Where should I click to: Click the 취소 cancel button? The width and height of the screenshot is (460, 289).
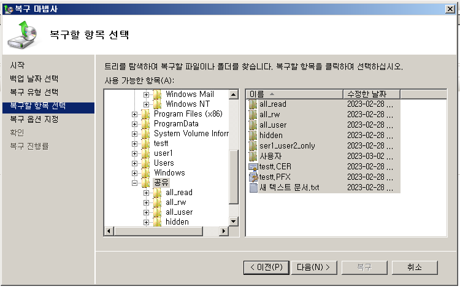click(x=415, y=268)
